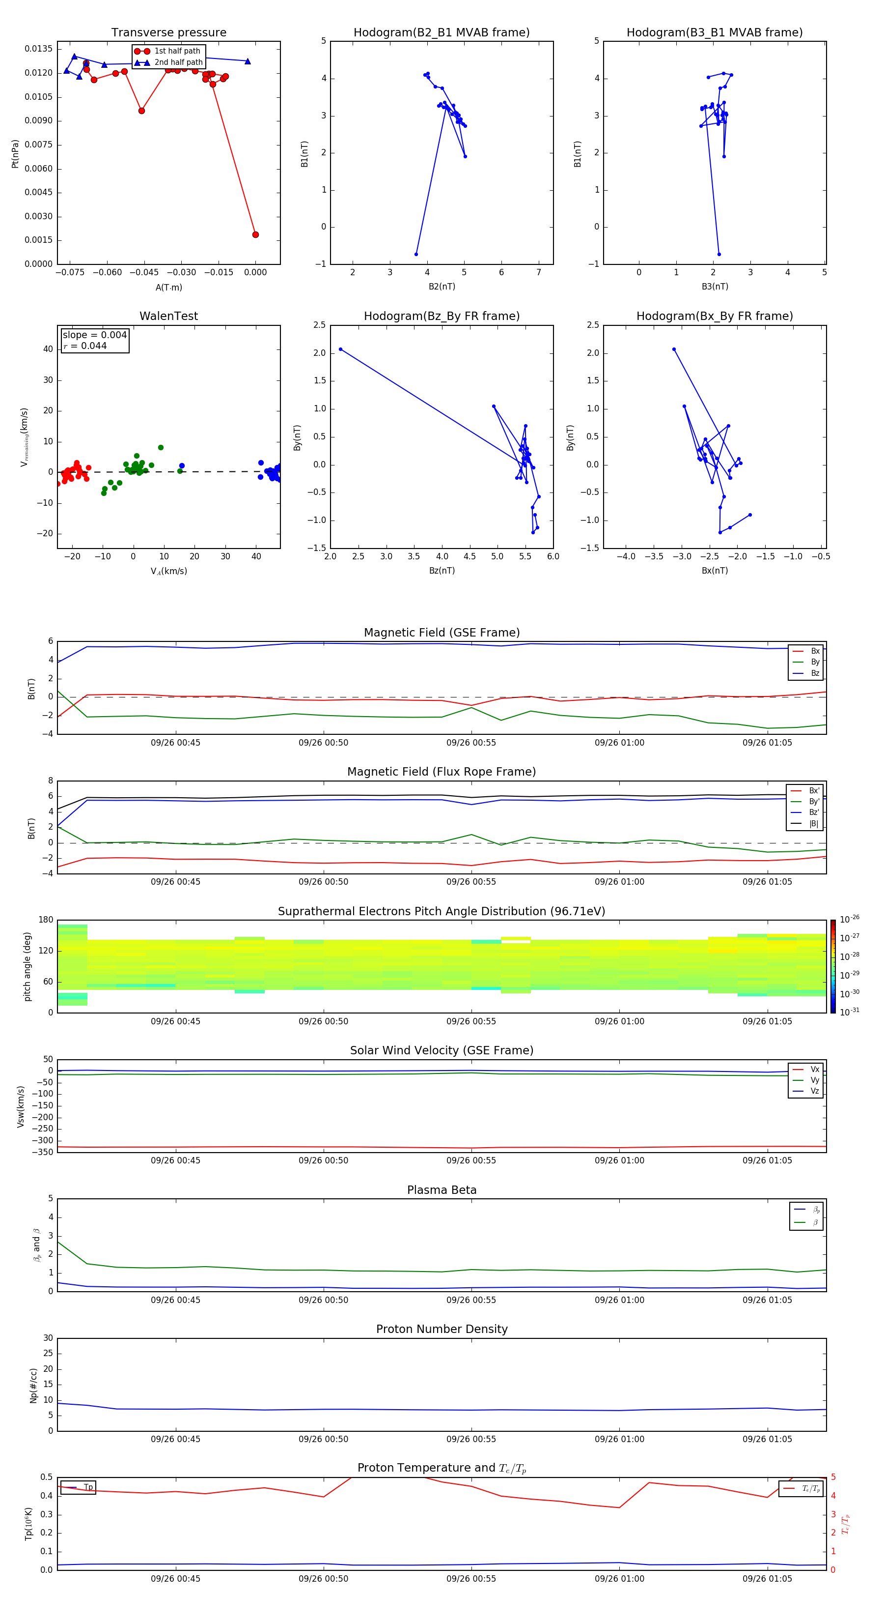The height and width of the screenshot is (1622, 884).
Task: Select the 'Hodogram(B3_B1 MVAB frame)' title
Action: tap(715, 33)
